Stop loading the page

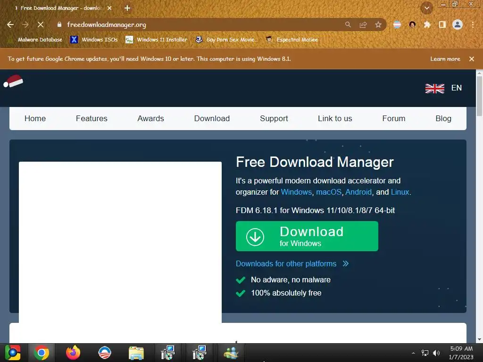[41, 25]
